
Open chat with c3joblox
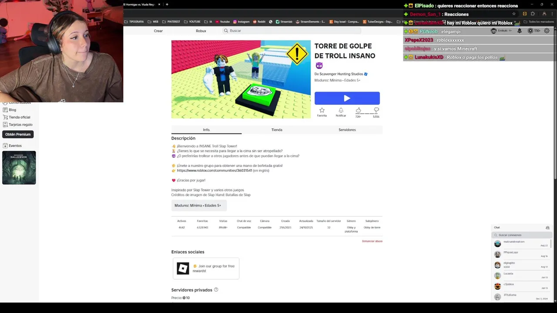[x=522, y=286]
